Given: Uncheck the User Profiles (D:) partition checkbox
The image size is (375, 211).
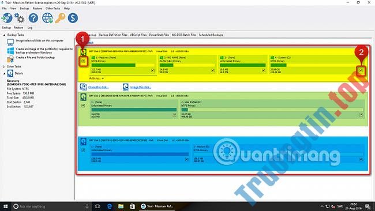Looking at the screenshot, I should 361,115.
